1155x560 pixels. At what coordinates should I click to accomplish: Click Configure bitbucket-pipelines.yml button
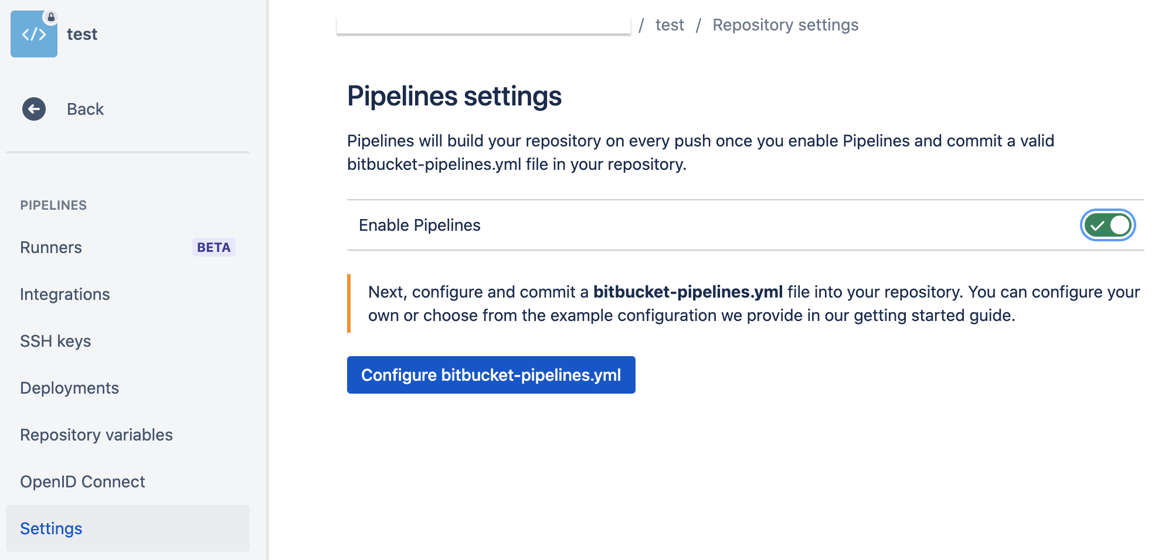click(491, 375)
